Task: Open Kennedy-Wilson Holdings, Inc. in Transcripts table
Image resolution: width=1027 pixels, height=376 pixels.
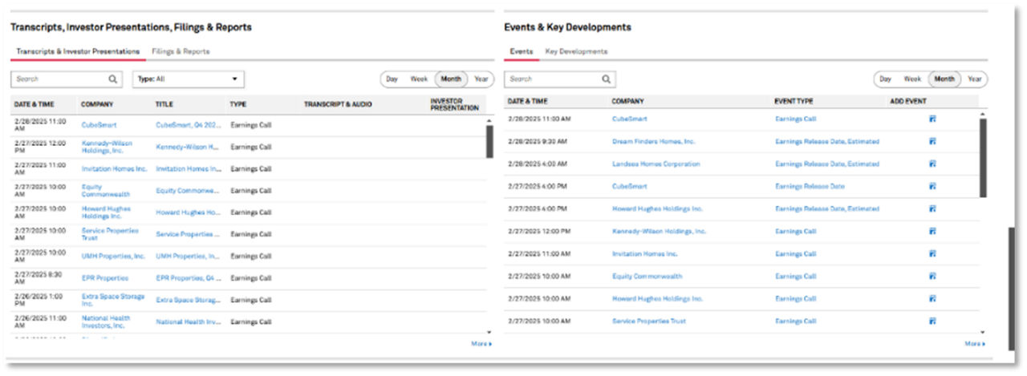Action: click(107, 147)
